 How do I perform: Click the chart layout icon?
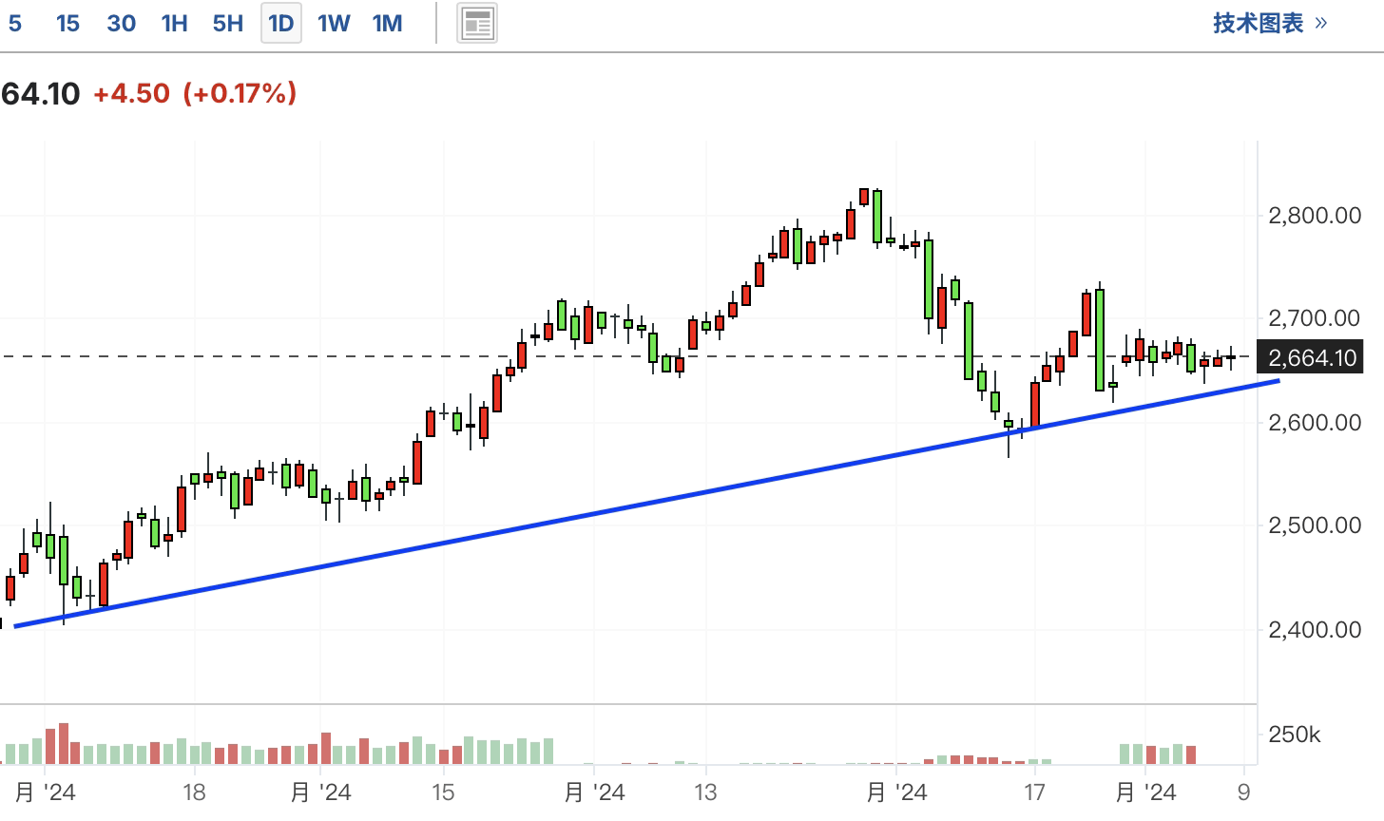[477, 25]
